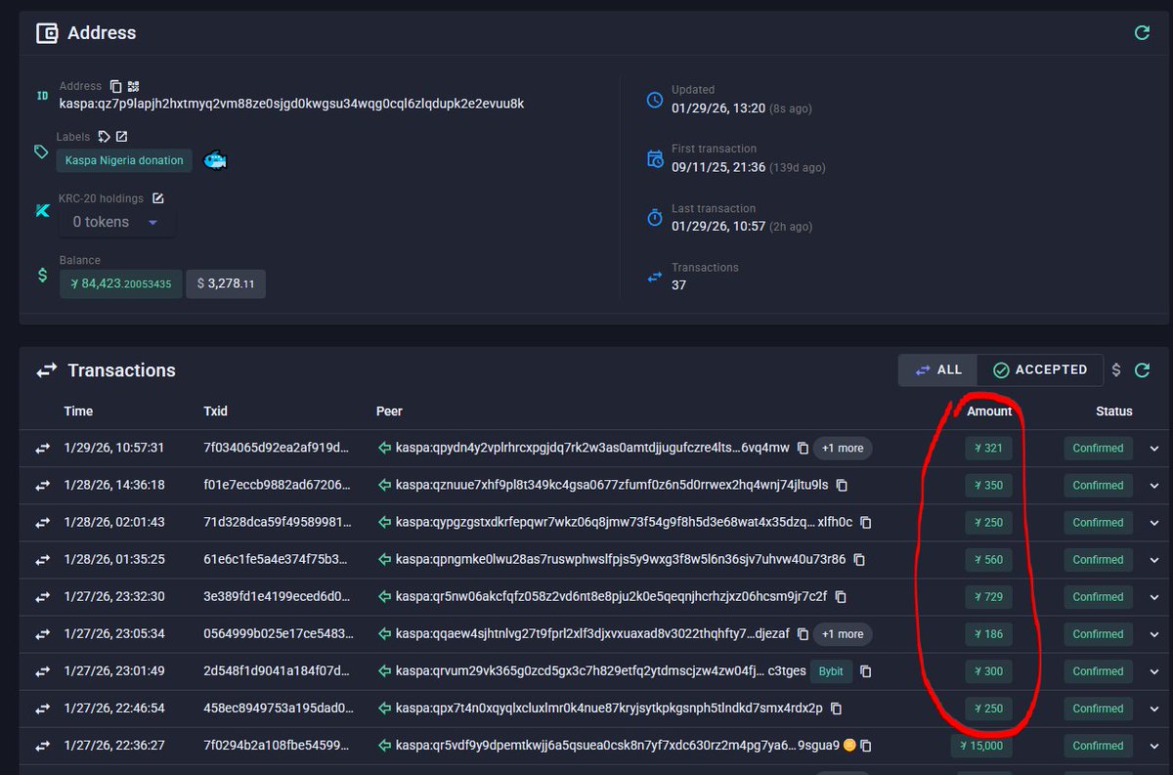
Task: Click Confirmed status on the 350 row
Action: 1098,486
